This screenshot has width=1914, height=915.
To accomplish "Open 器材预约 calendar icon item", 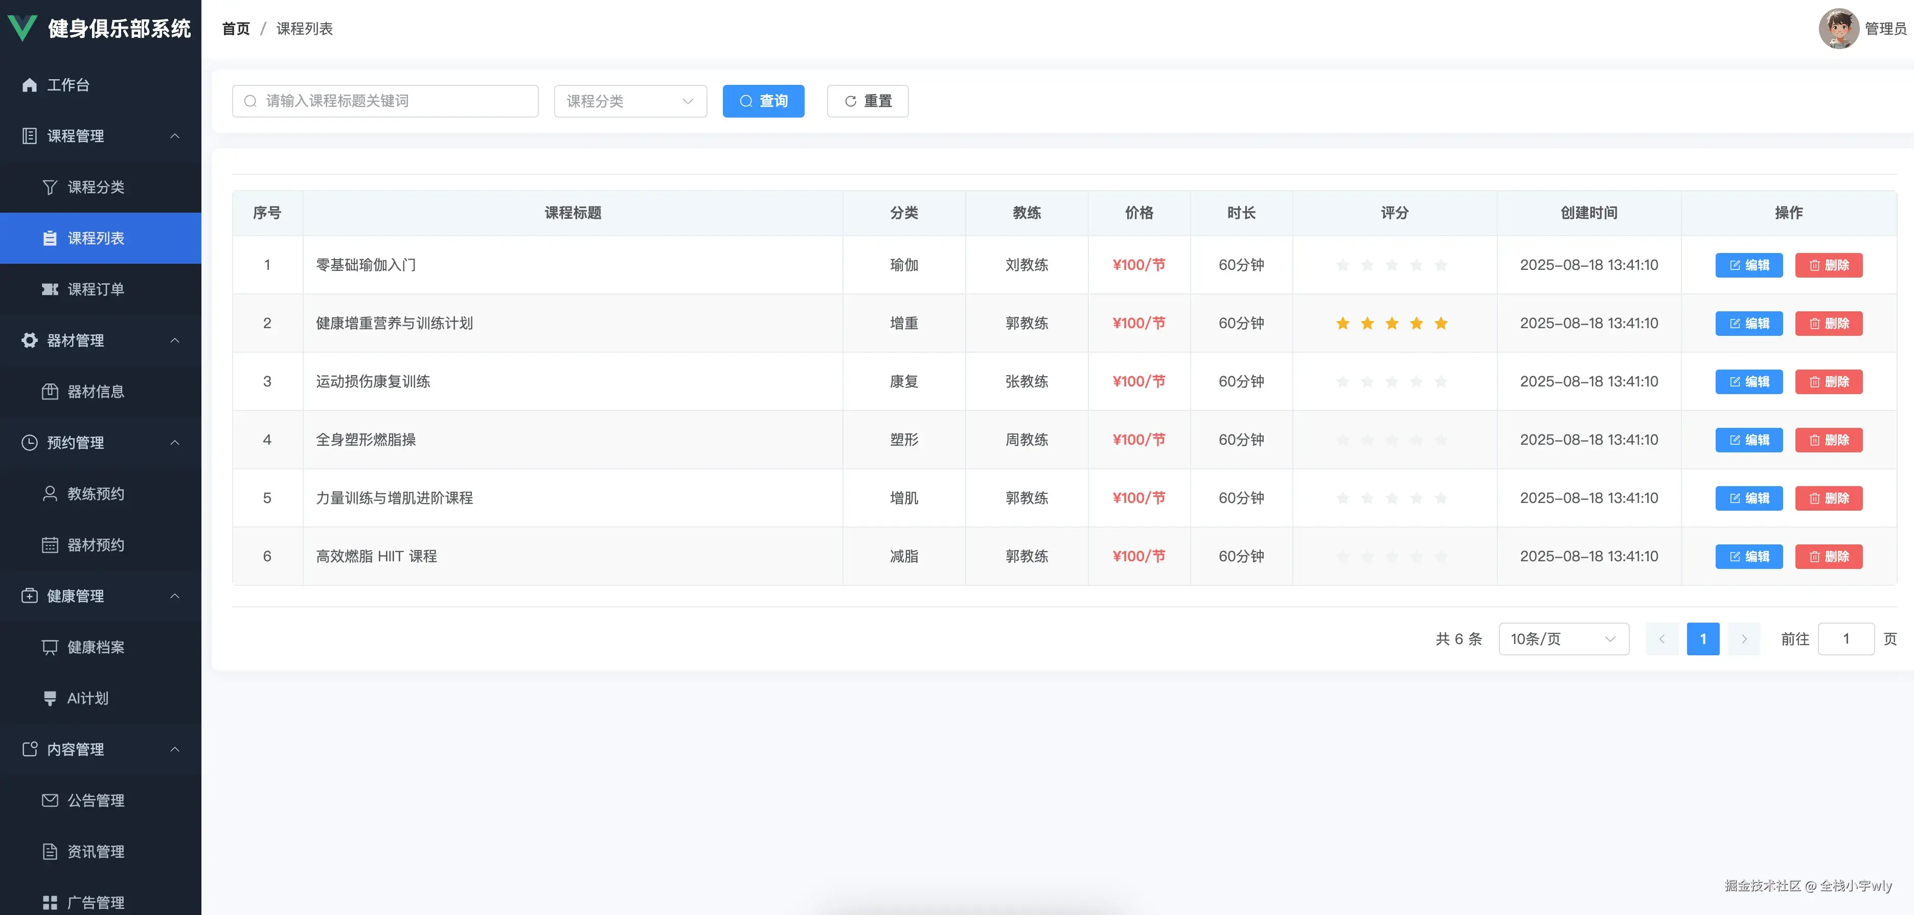I will click(x=50, y=545).
